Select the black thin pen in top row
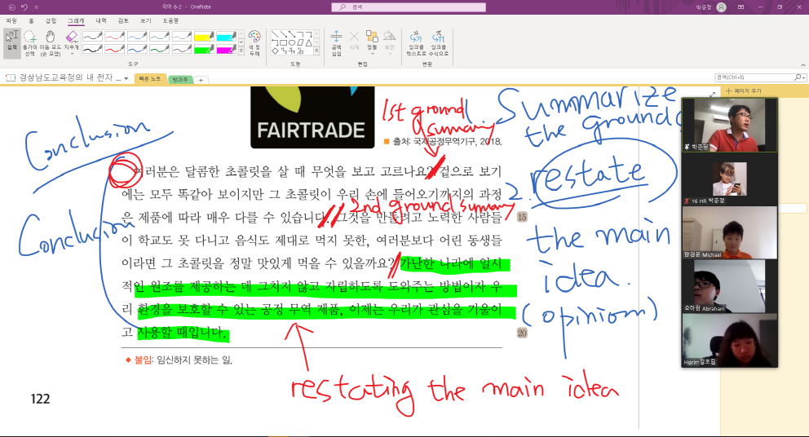 coord(92,37)
